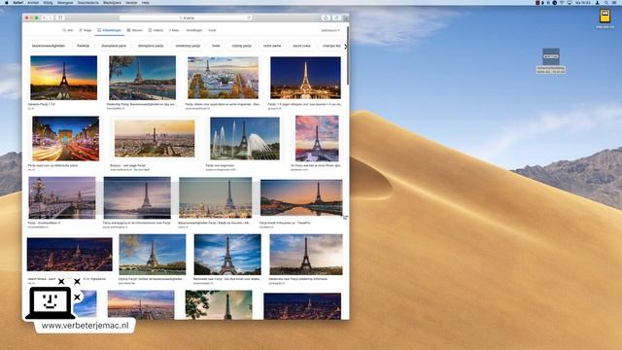Open the Seine riverside Eiffel Tower image
Screen dimensions: 622x350
click(x=143, y=78)
